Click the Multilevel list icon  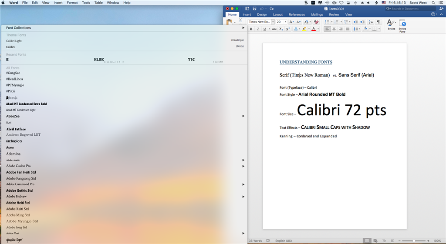pyautogui.click(x=346, y=22)
